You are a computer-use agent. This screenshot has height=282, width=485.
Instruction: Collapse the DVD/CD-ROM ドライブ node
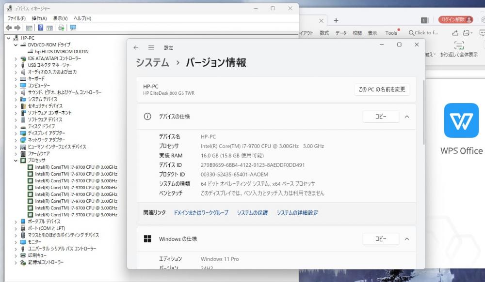point(16,45)
